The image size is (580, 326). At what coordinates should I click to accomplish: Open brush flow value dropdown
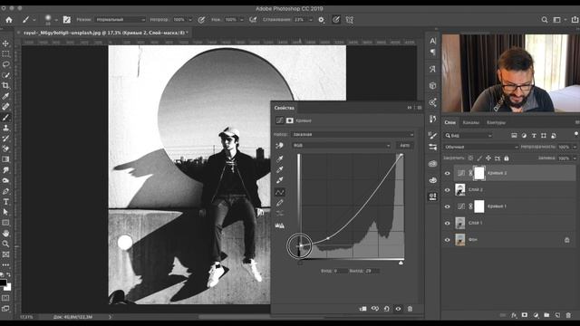(242, 20)
